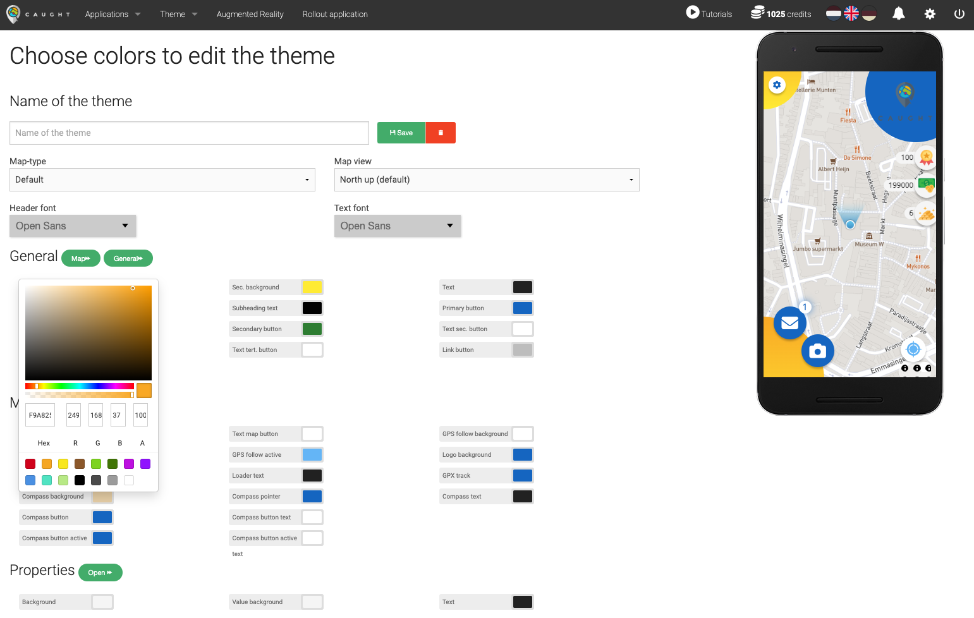
Task: Open the Augmented Reality menu item
Action: coord(250,14)
